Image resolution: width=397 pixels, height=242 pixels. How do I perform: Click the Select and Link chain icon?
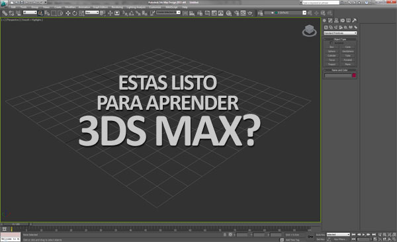[5, 13]
